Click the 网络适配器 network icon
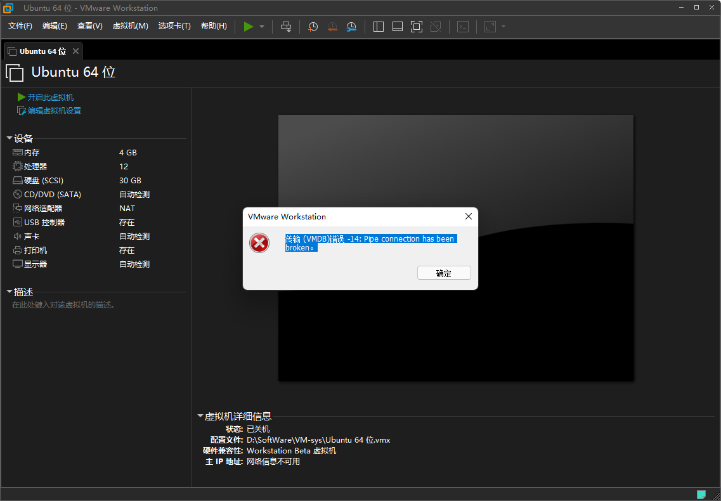 point(18,208)
